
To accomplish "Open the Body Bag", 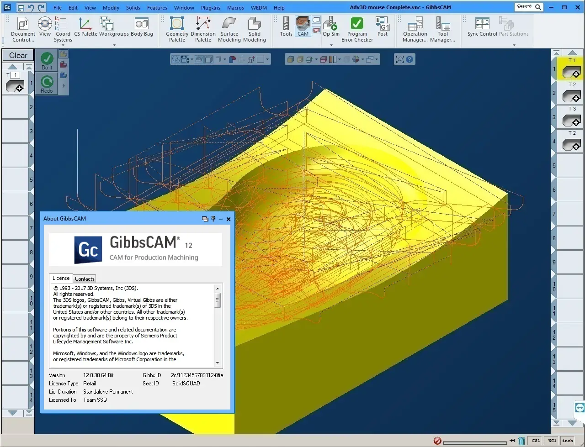I will click(142, 26).
